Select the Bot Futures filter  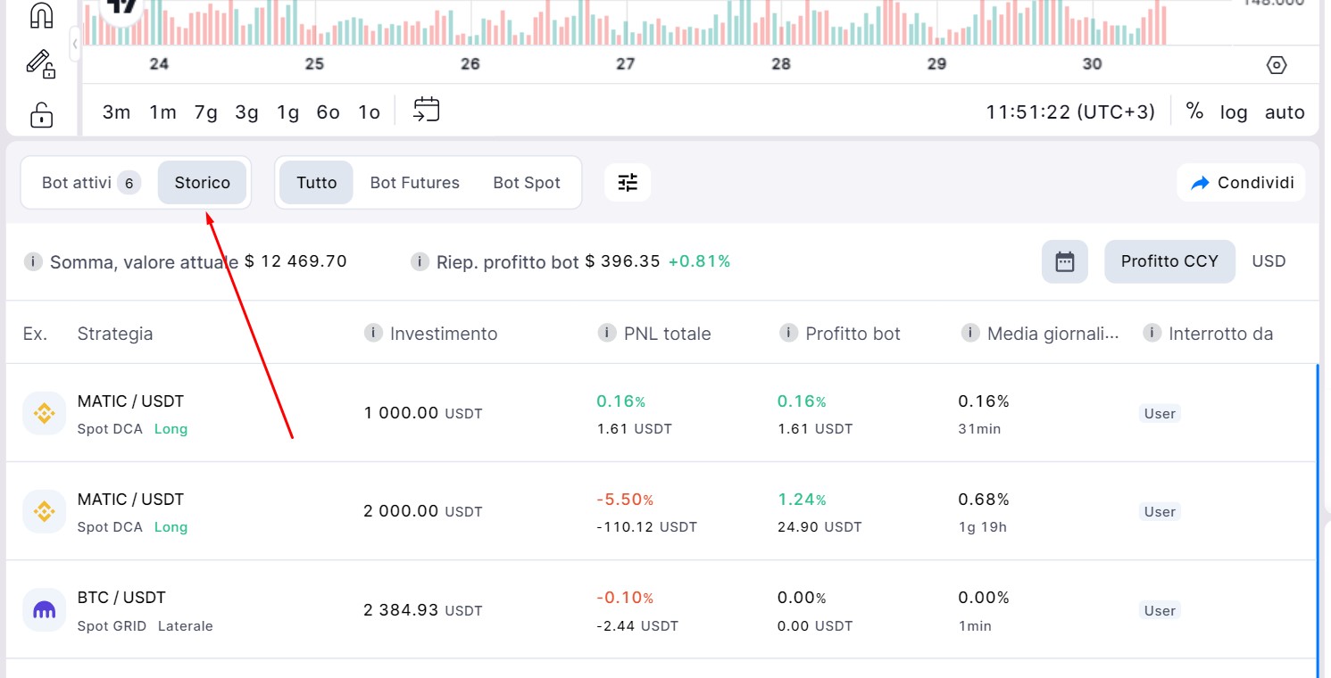pyautogui.click(x=414, y=183)
